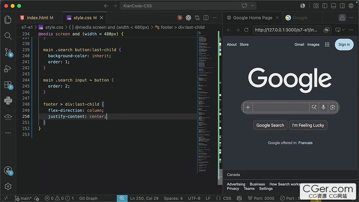
Task: Go back using title bar arrow
Action: point(106,6)
